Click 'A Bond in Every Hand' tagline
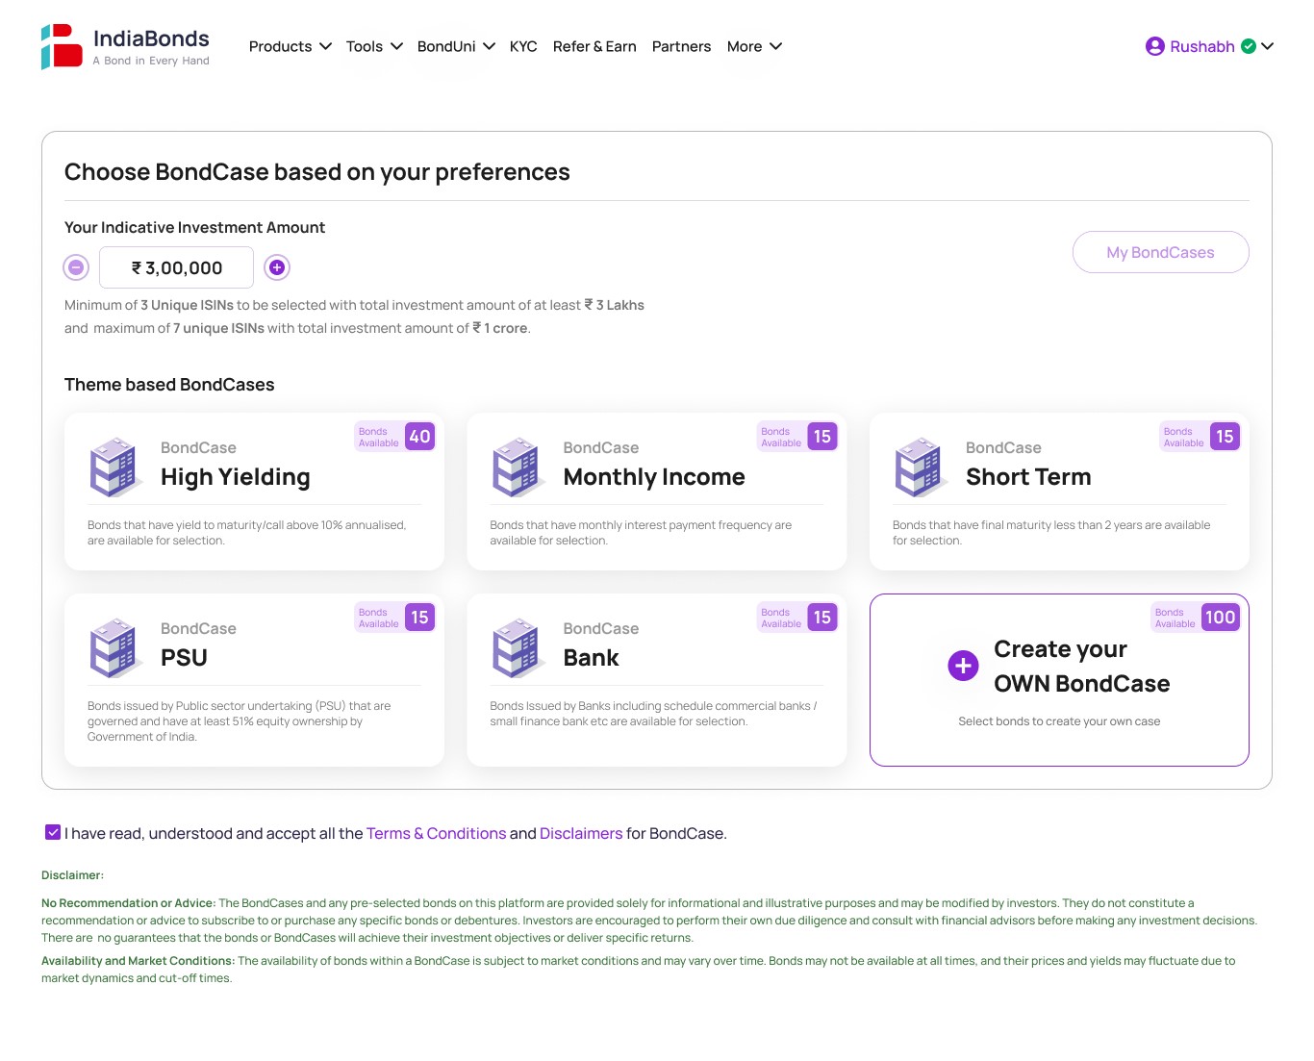Viewport: 1314px width, 1061px height. (151, 61)
